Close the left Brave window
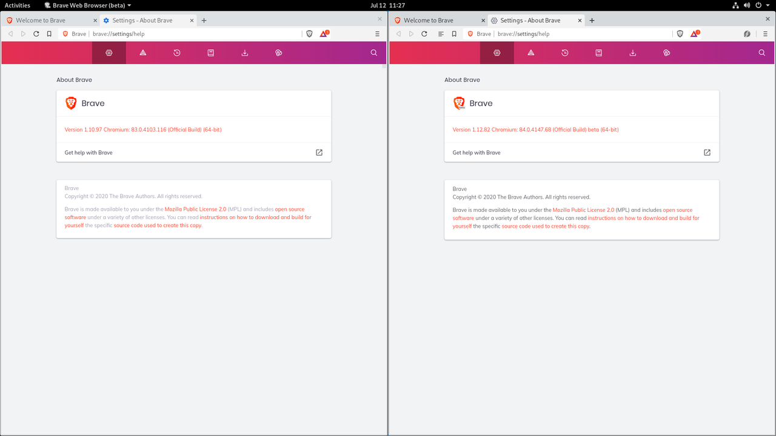776x436 pixels. pyautogui.click(x=380, y=19)
